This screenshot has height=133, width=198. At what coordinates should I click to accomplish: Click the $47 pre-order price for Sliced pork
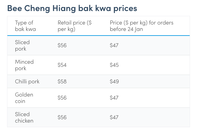tap(114, 45)
